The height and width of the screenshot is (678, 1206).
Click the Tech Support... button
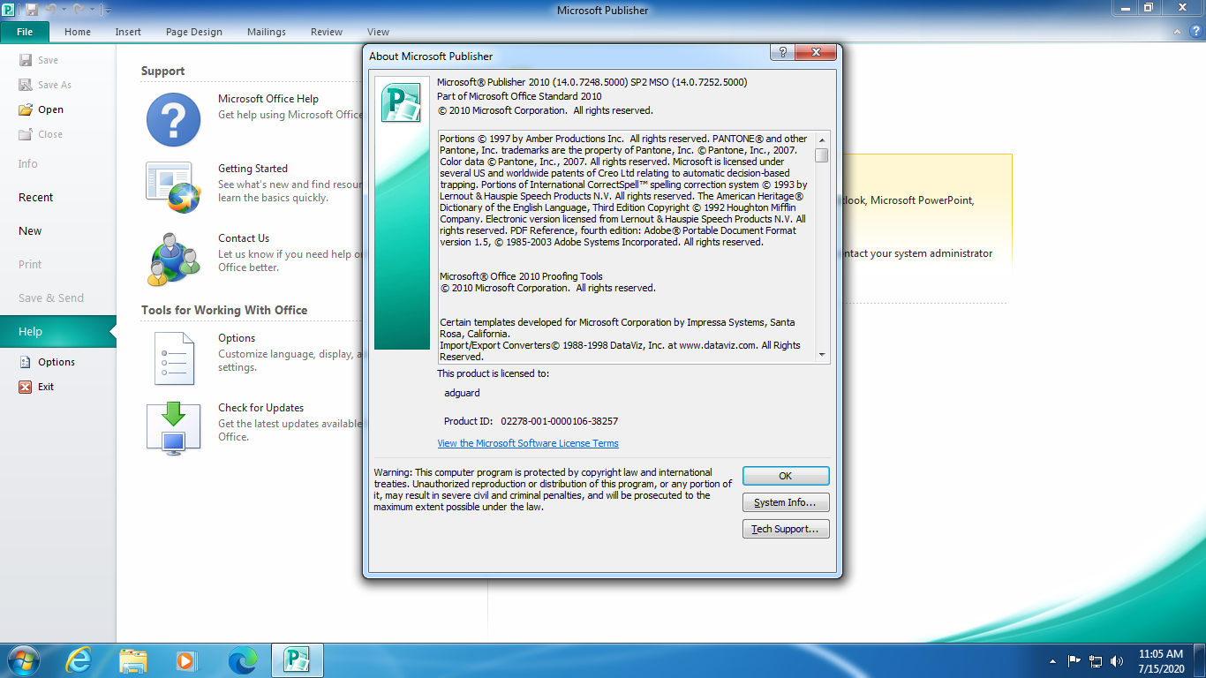pos(786,529)
